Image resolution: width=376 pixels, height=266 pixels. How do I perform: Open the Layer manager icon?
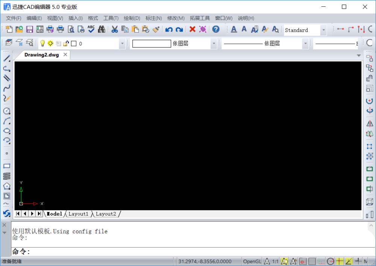(9, 43)
